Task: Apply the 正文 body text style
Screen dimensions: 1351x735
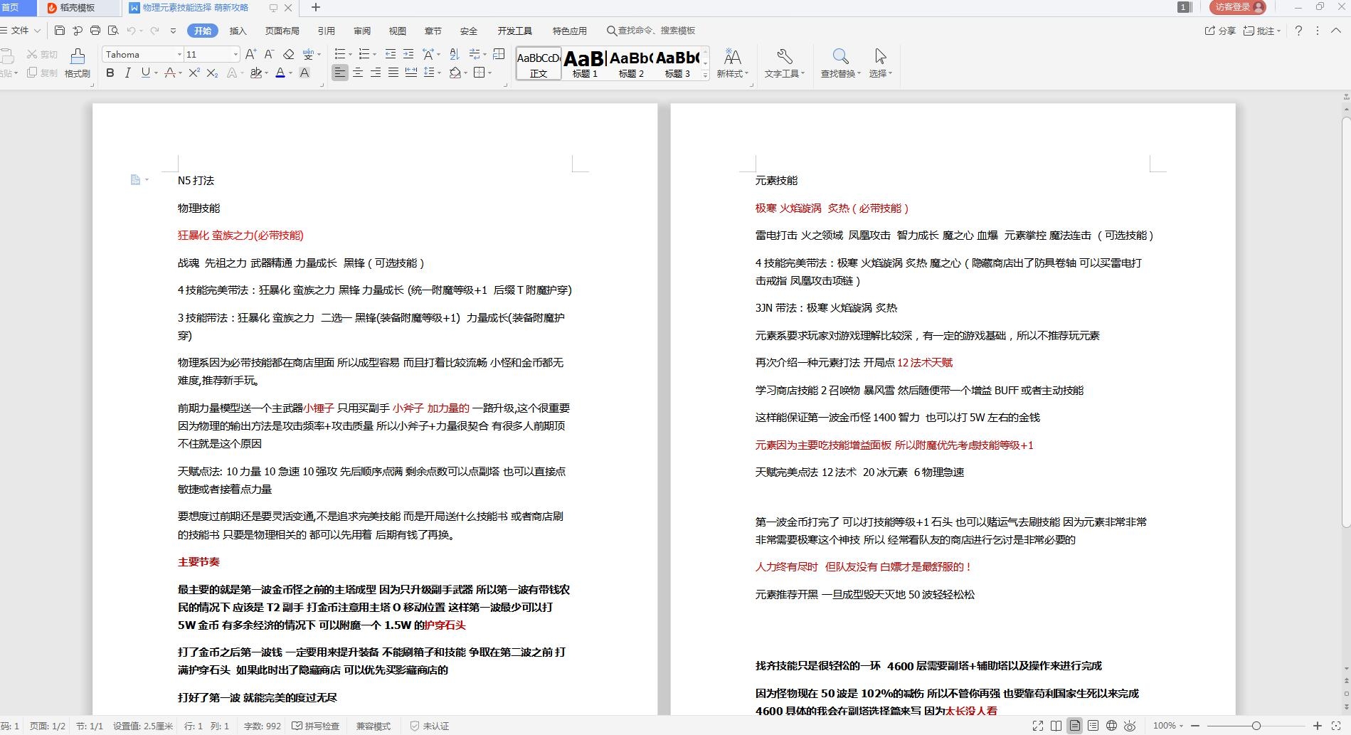Action: [539, 63]
